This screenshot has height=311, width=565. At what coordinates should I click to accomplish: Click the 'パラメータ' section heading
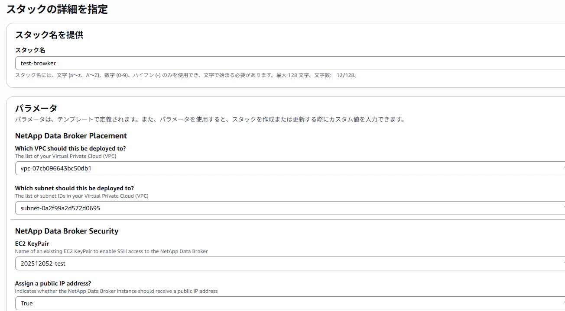click(x=36, y=108)
